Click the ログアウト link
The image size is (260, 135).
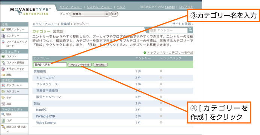pyautogui.click(x=186, y=7)
